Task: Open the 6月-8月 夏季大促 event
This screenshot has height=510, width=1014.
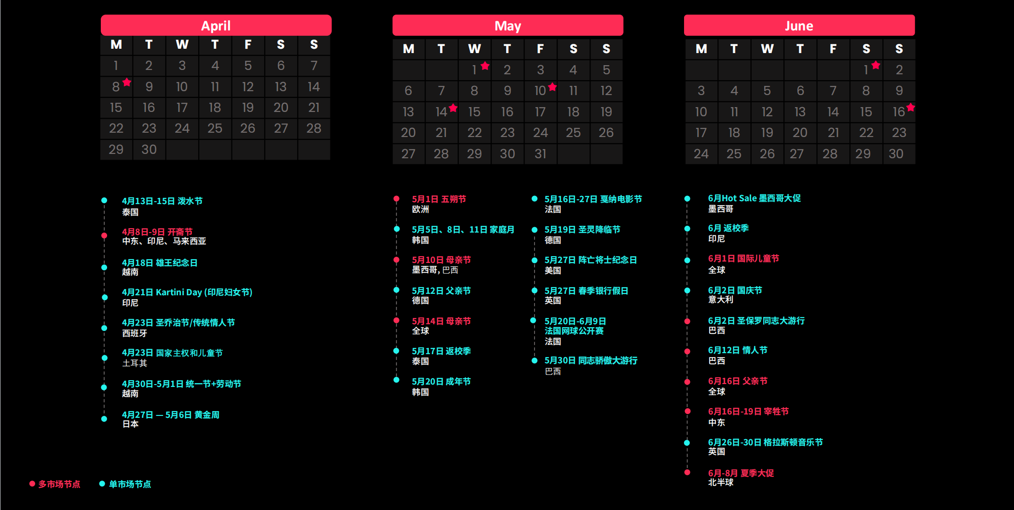Action: pos(740,473)
